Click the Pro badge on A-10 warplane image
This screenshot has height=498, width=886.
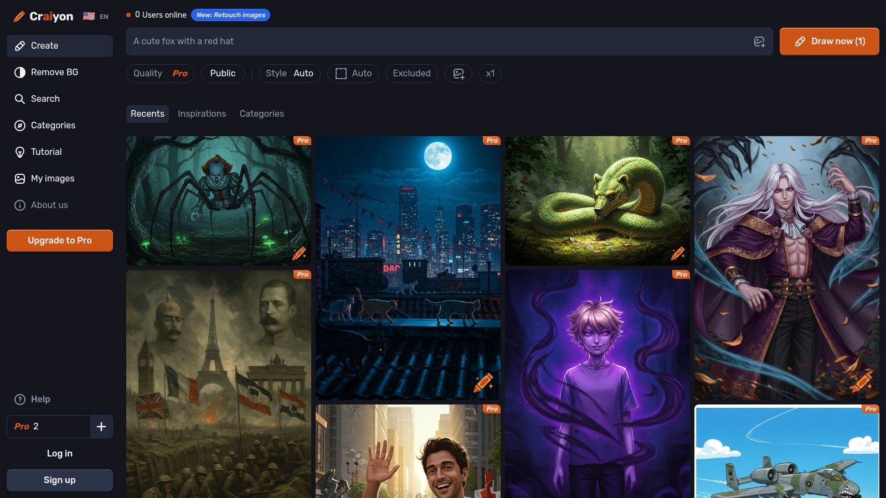click(x=870, y=409)
